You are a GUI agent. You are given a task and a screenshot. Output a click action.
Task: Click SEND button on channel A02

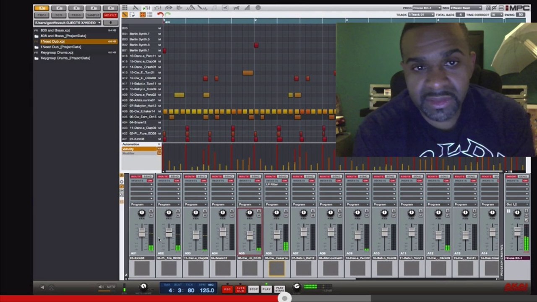175,177
